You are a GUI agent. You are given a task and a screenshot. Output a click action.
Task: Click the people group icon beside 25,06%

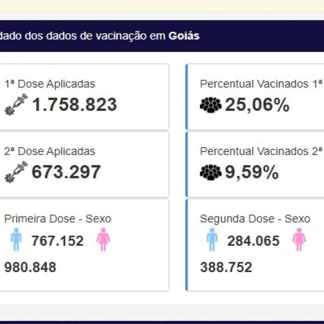tap(211, 105)
